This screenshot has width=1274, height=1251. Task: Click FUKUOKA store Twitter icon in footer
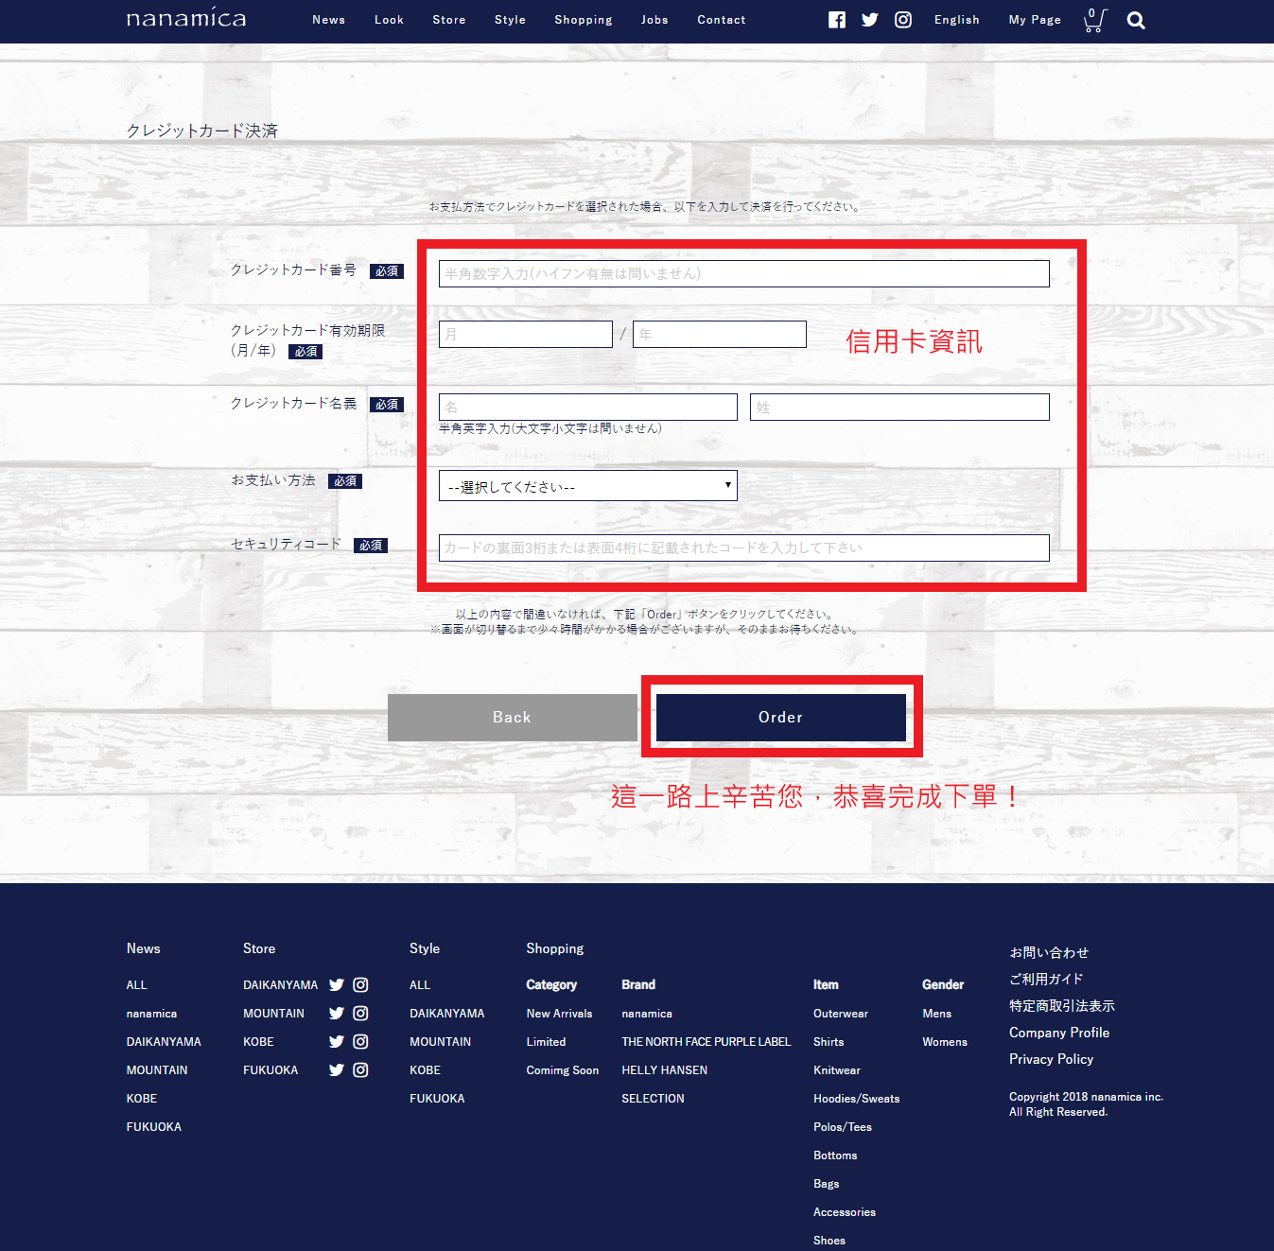(336, 1070)
